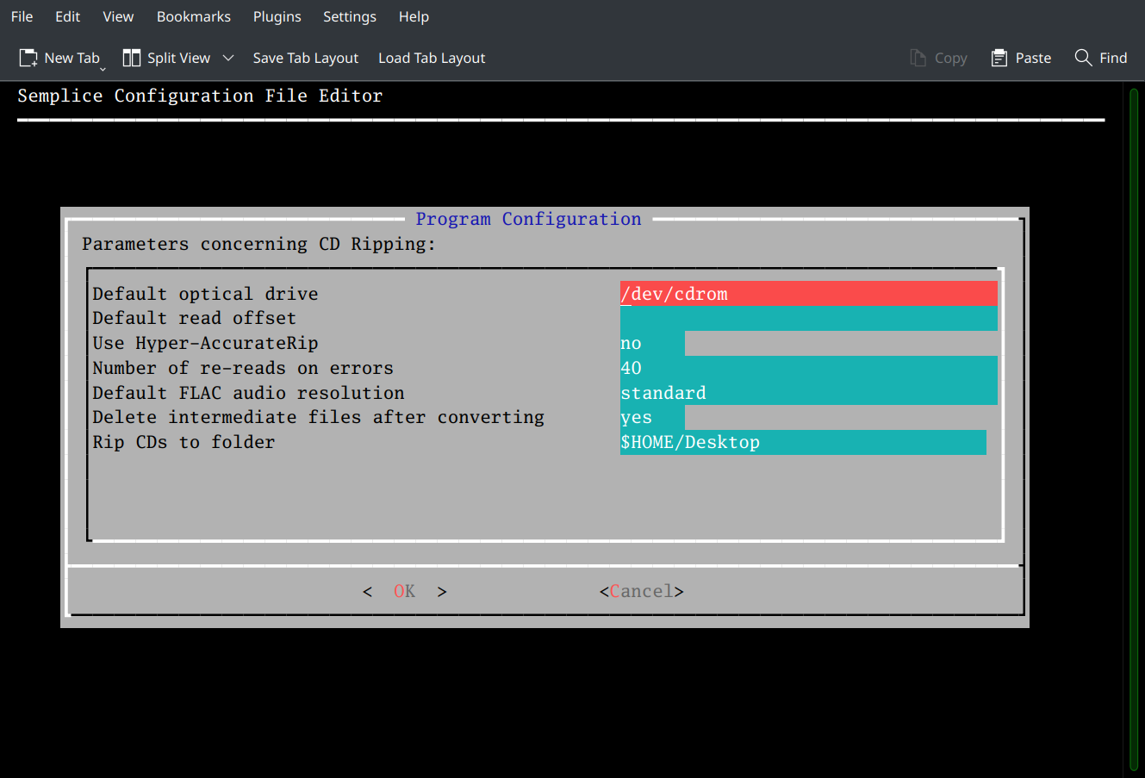1145x778 pixels.
Task: Select the Default read offset field
Action: point(808,318)
